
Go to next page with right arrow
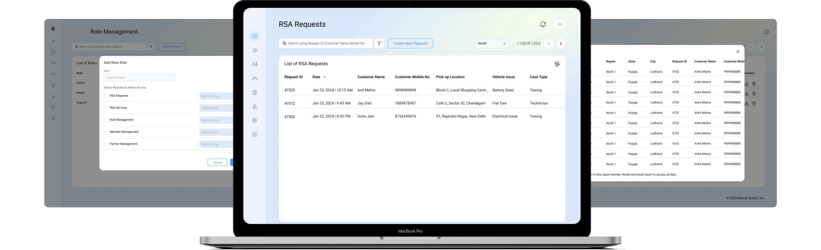[561, 43]
